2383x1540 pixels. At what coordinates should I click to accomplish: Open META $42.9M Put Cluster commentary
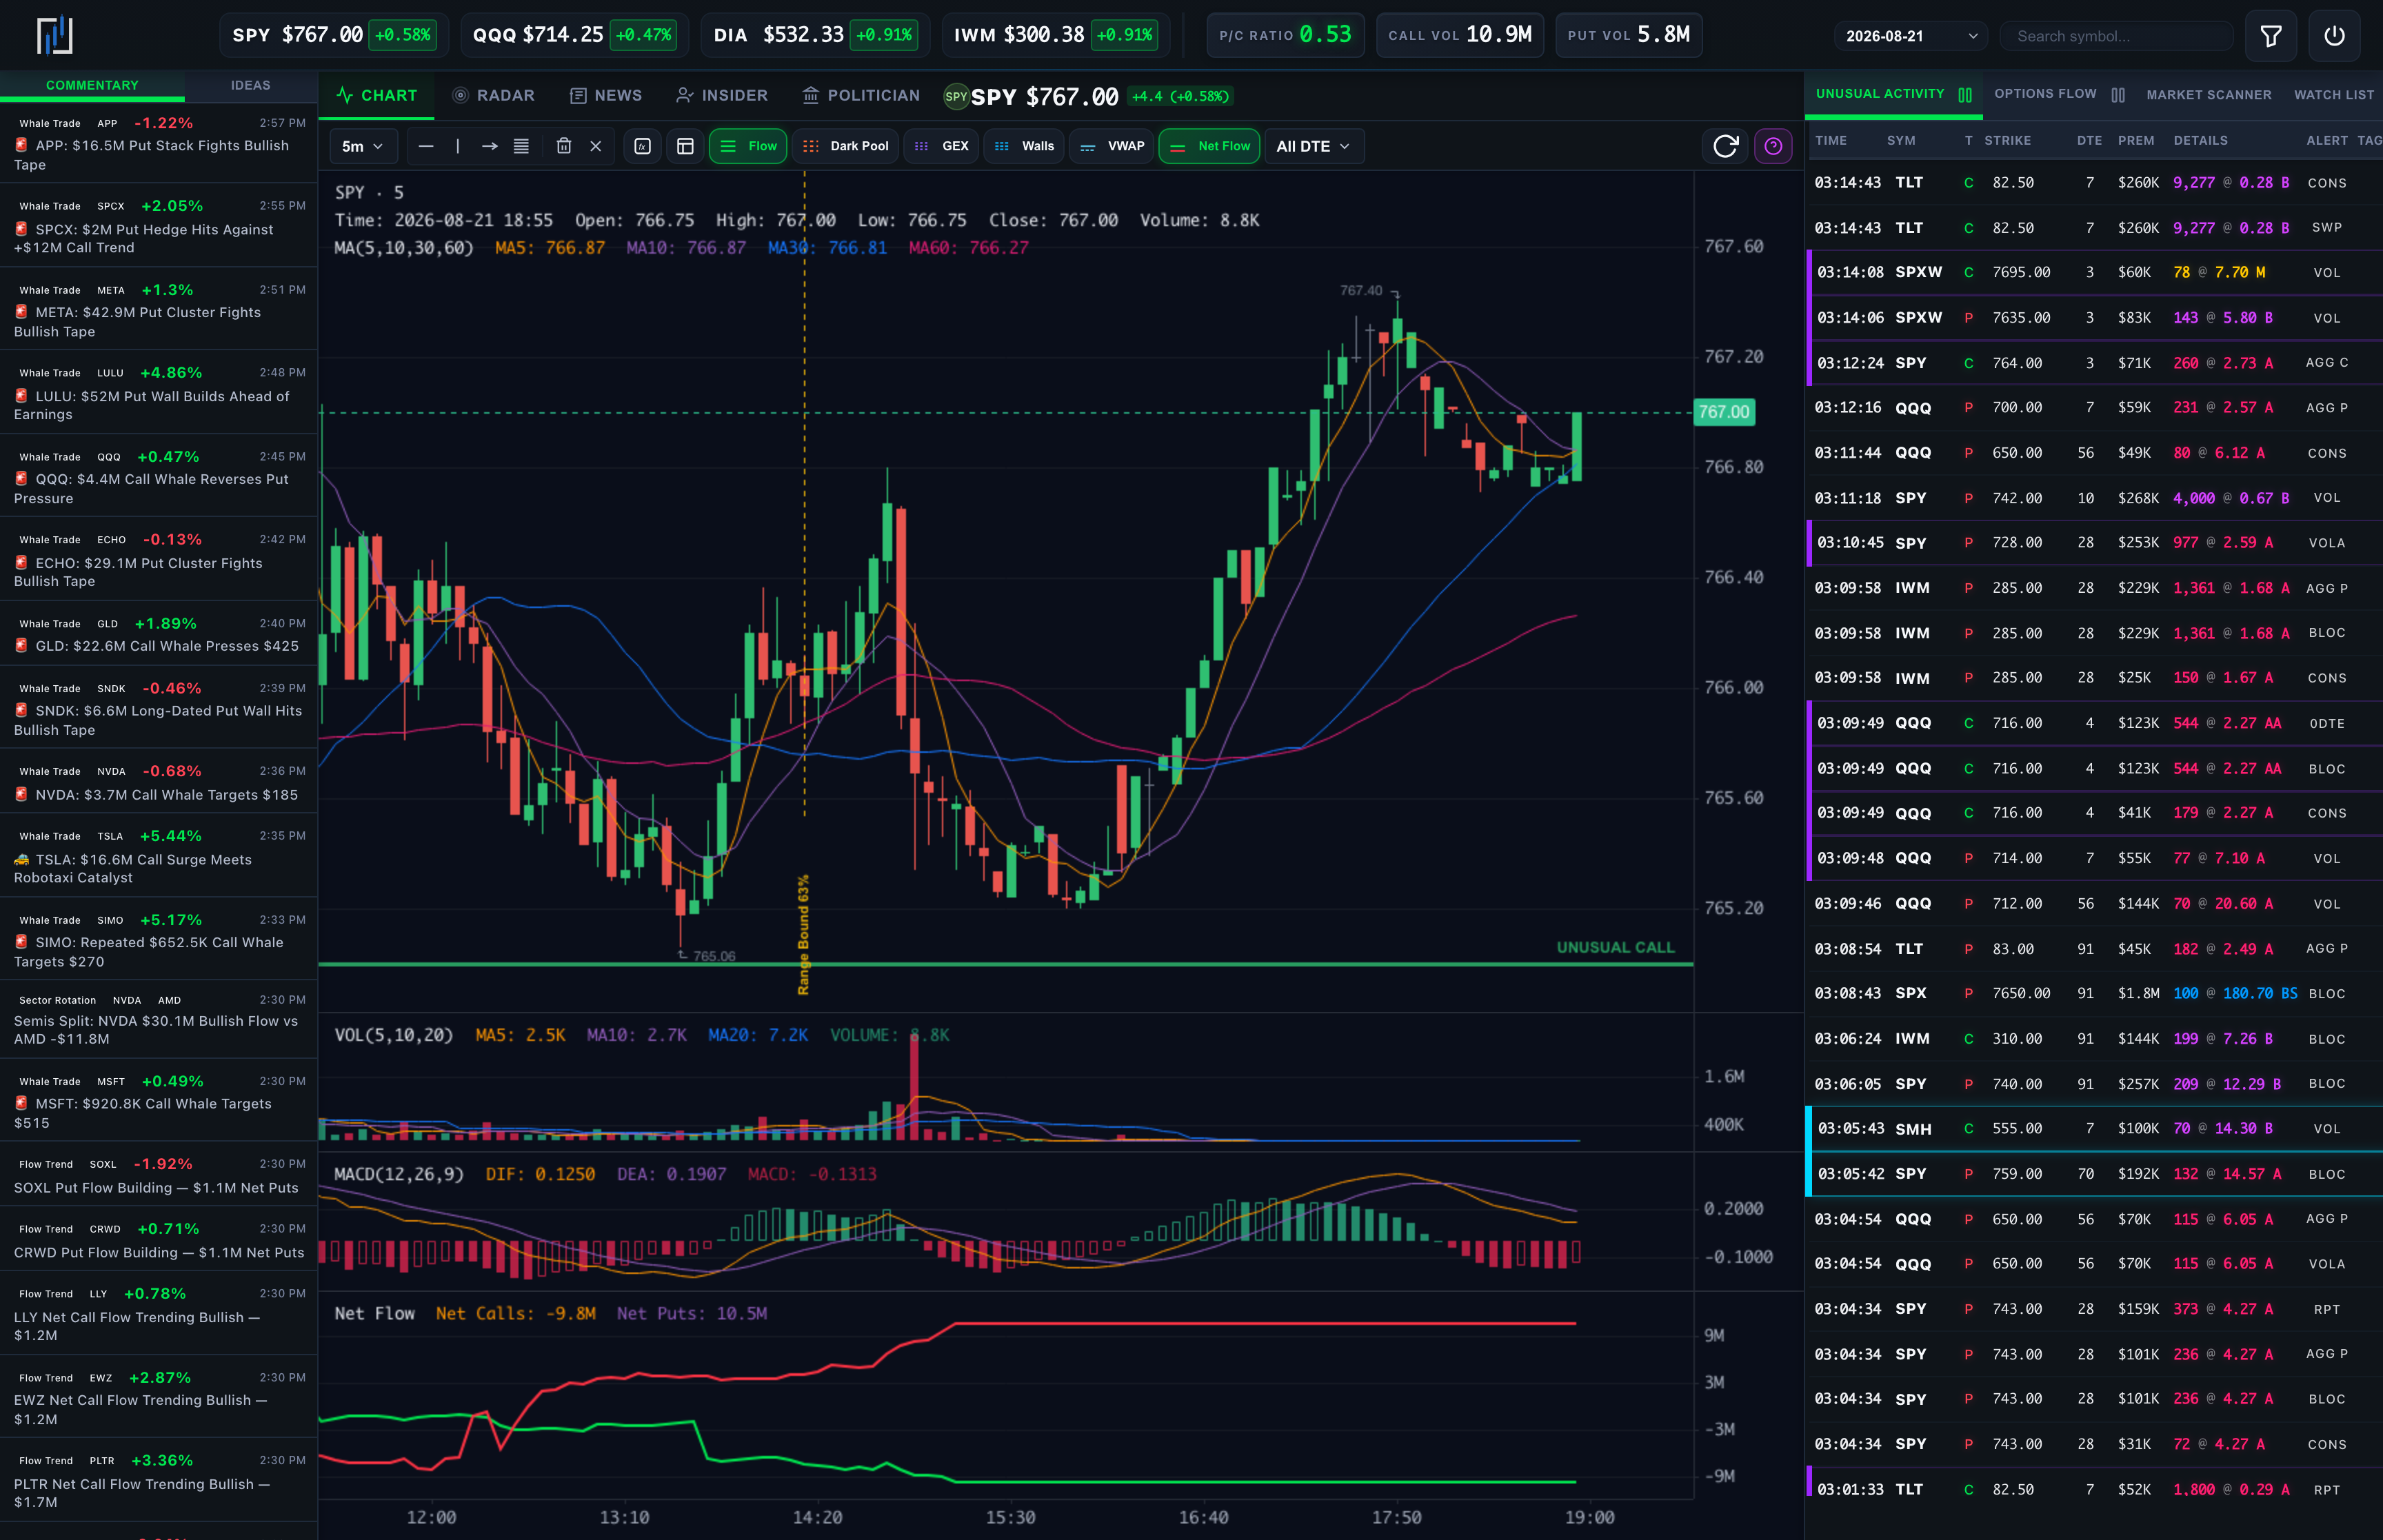pyautogui.click(x=158, y=310)
